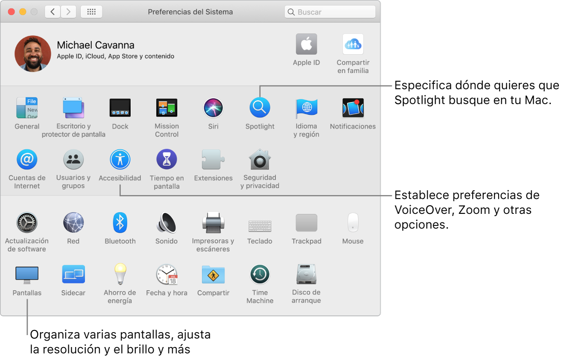Open Compartir sharing preferences

coord(213,274)
